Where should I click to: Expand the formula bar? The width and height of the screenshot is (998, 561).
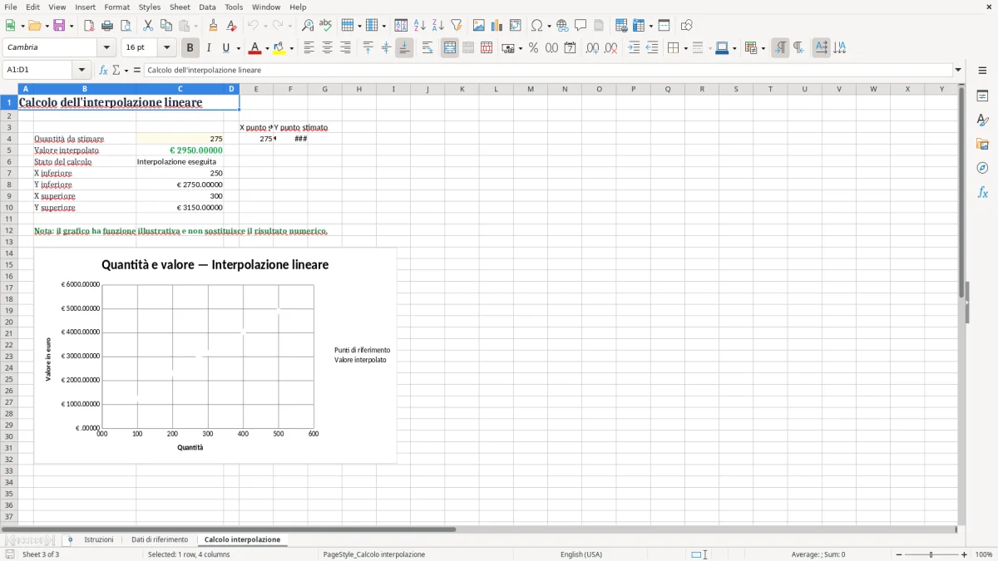958,71
